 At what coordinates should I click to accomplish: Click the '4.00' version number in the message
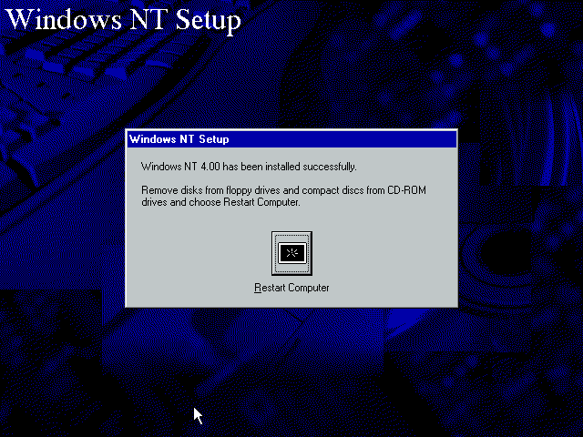210,167
